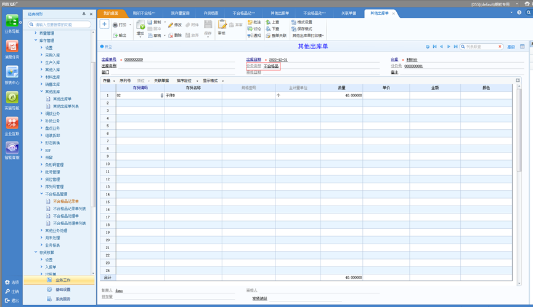Click the 通知 notify button

pyautogui.click(x=254, y=35)
